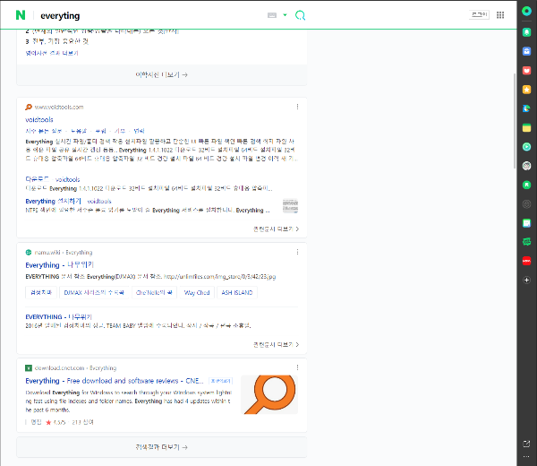This screenshot has height=466, width=537.
Task: Click the greyed-out circle sidebar icon
Action: pyautogui.click(x=527, y=204)
